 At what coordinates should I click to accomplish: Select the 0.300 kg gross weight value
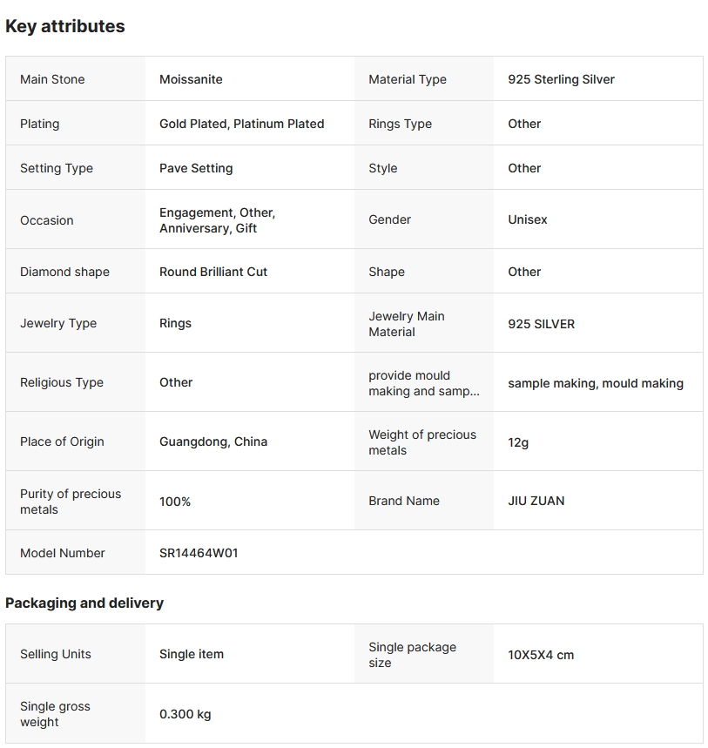(185, 714)
